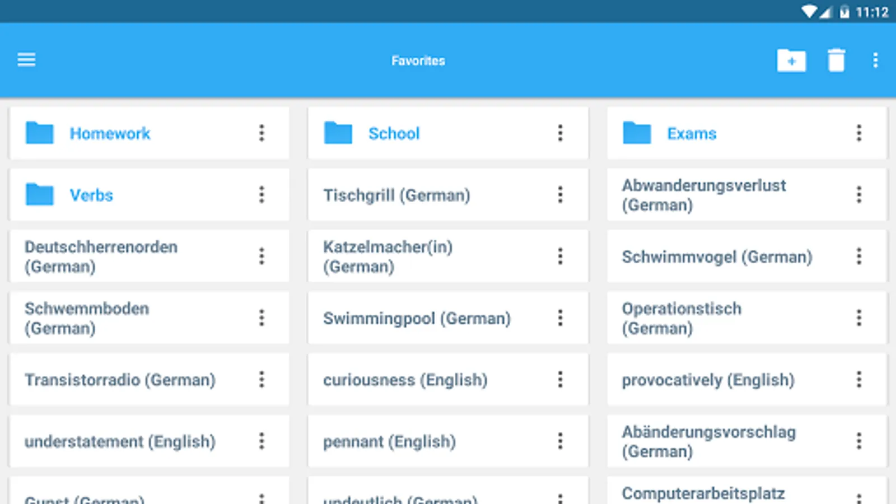This screenshot has height=504, width=896.
Task: Open the top bar overflow menu
Action: pos(875,60)
